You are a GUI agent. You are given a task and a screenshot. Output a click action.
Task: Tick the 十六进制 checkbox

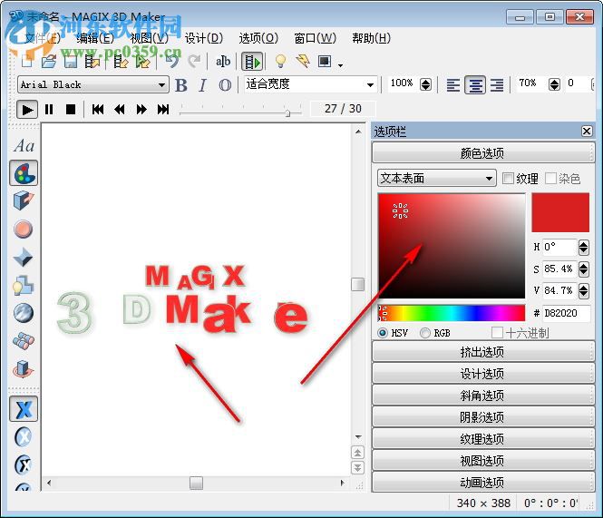click(x=497, y=333)
